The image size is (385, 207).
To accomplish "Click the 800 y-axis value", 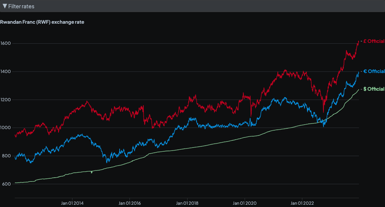I will (6, 156).
